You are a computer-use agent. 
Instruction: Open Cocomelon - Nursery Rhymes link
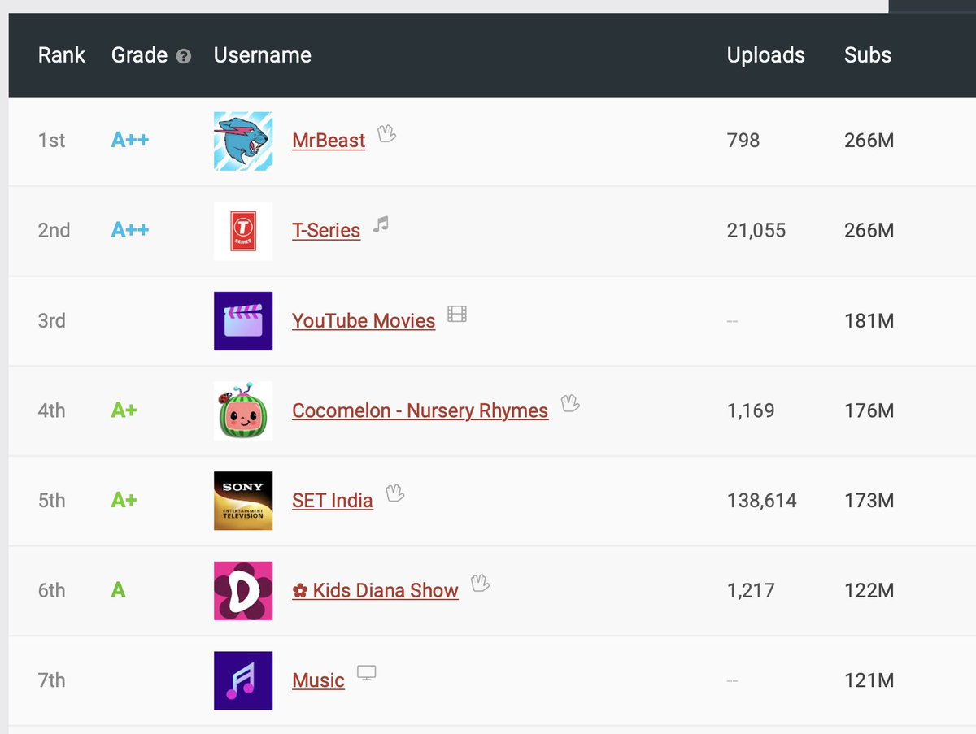420,411
